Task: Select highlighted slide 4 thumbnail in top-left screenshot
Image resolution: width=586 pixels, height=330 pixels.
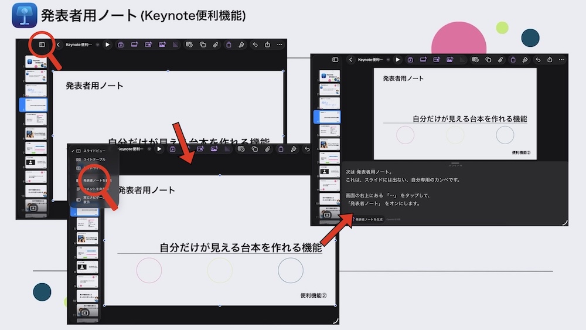Action: [x=33, y=105]
